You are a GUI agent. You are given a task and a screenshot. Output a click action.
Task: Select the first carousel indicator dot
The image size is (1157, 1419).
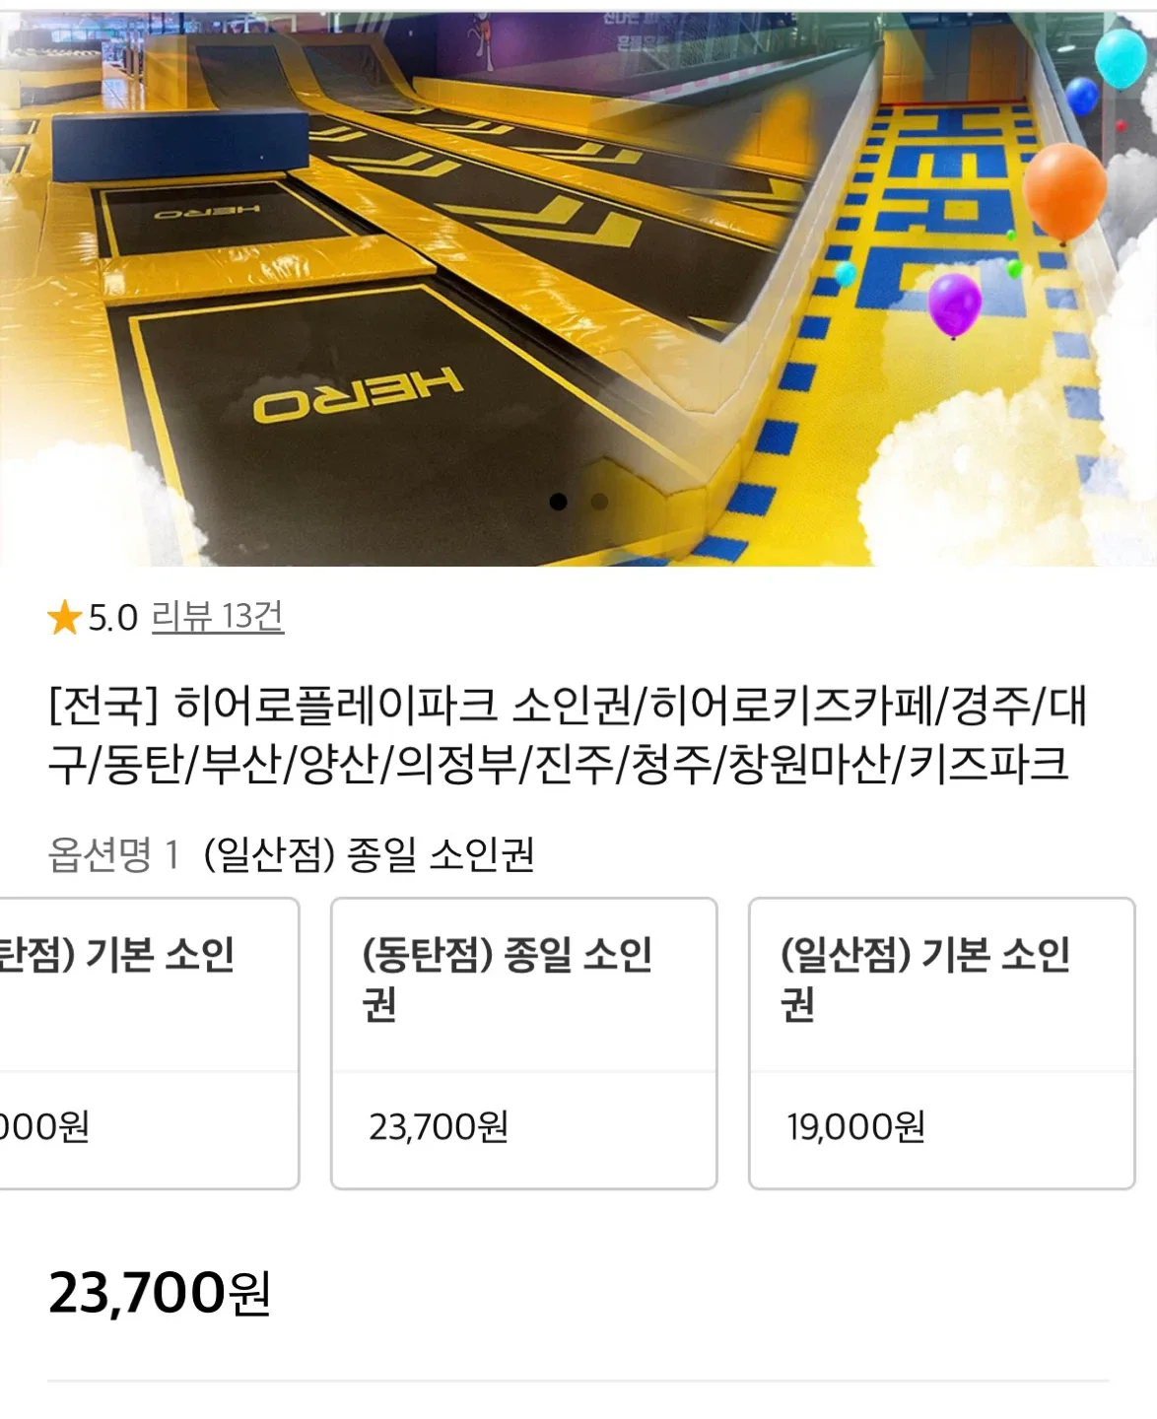click(x=558, y=502)
